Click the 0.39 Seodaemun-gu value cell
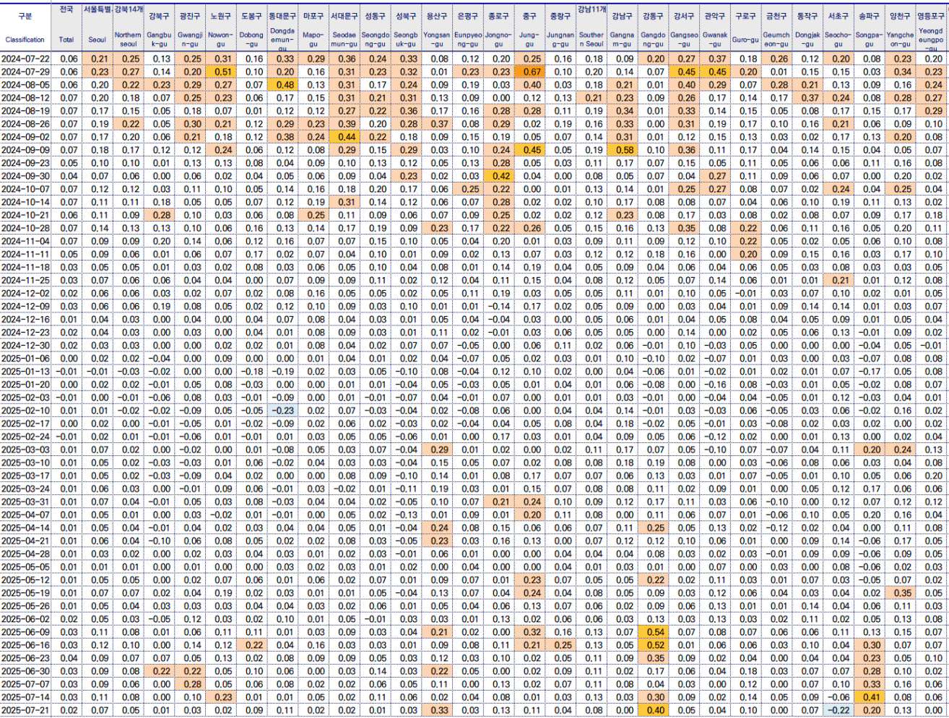 tap(344, 123)
